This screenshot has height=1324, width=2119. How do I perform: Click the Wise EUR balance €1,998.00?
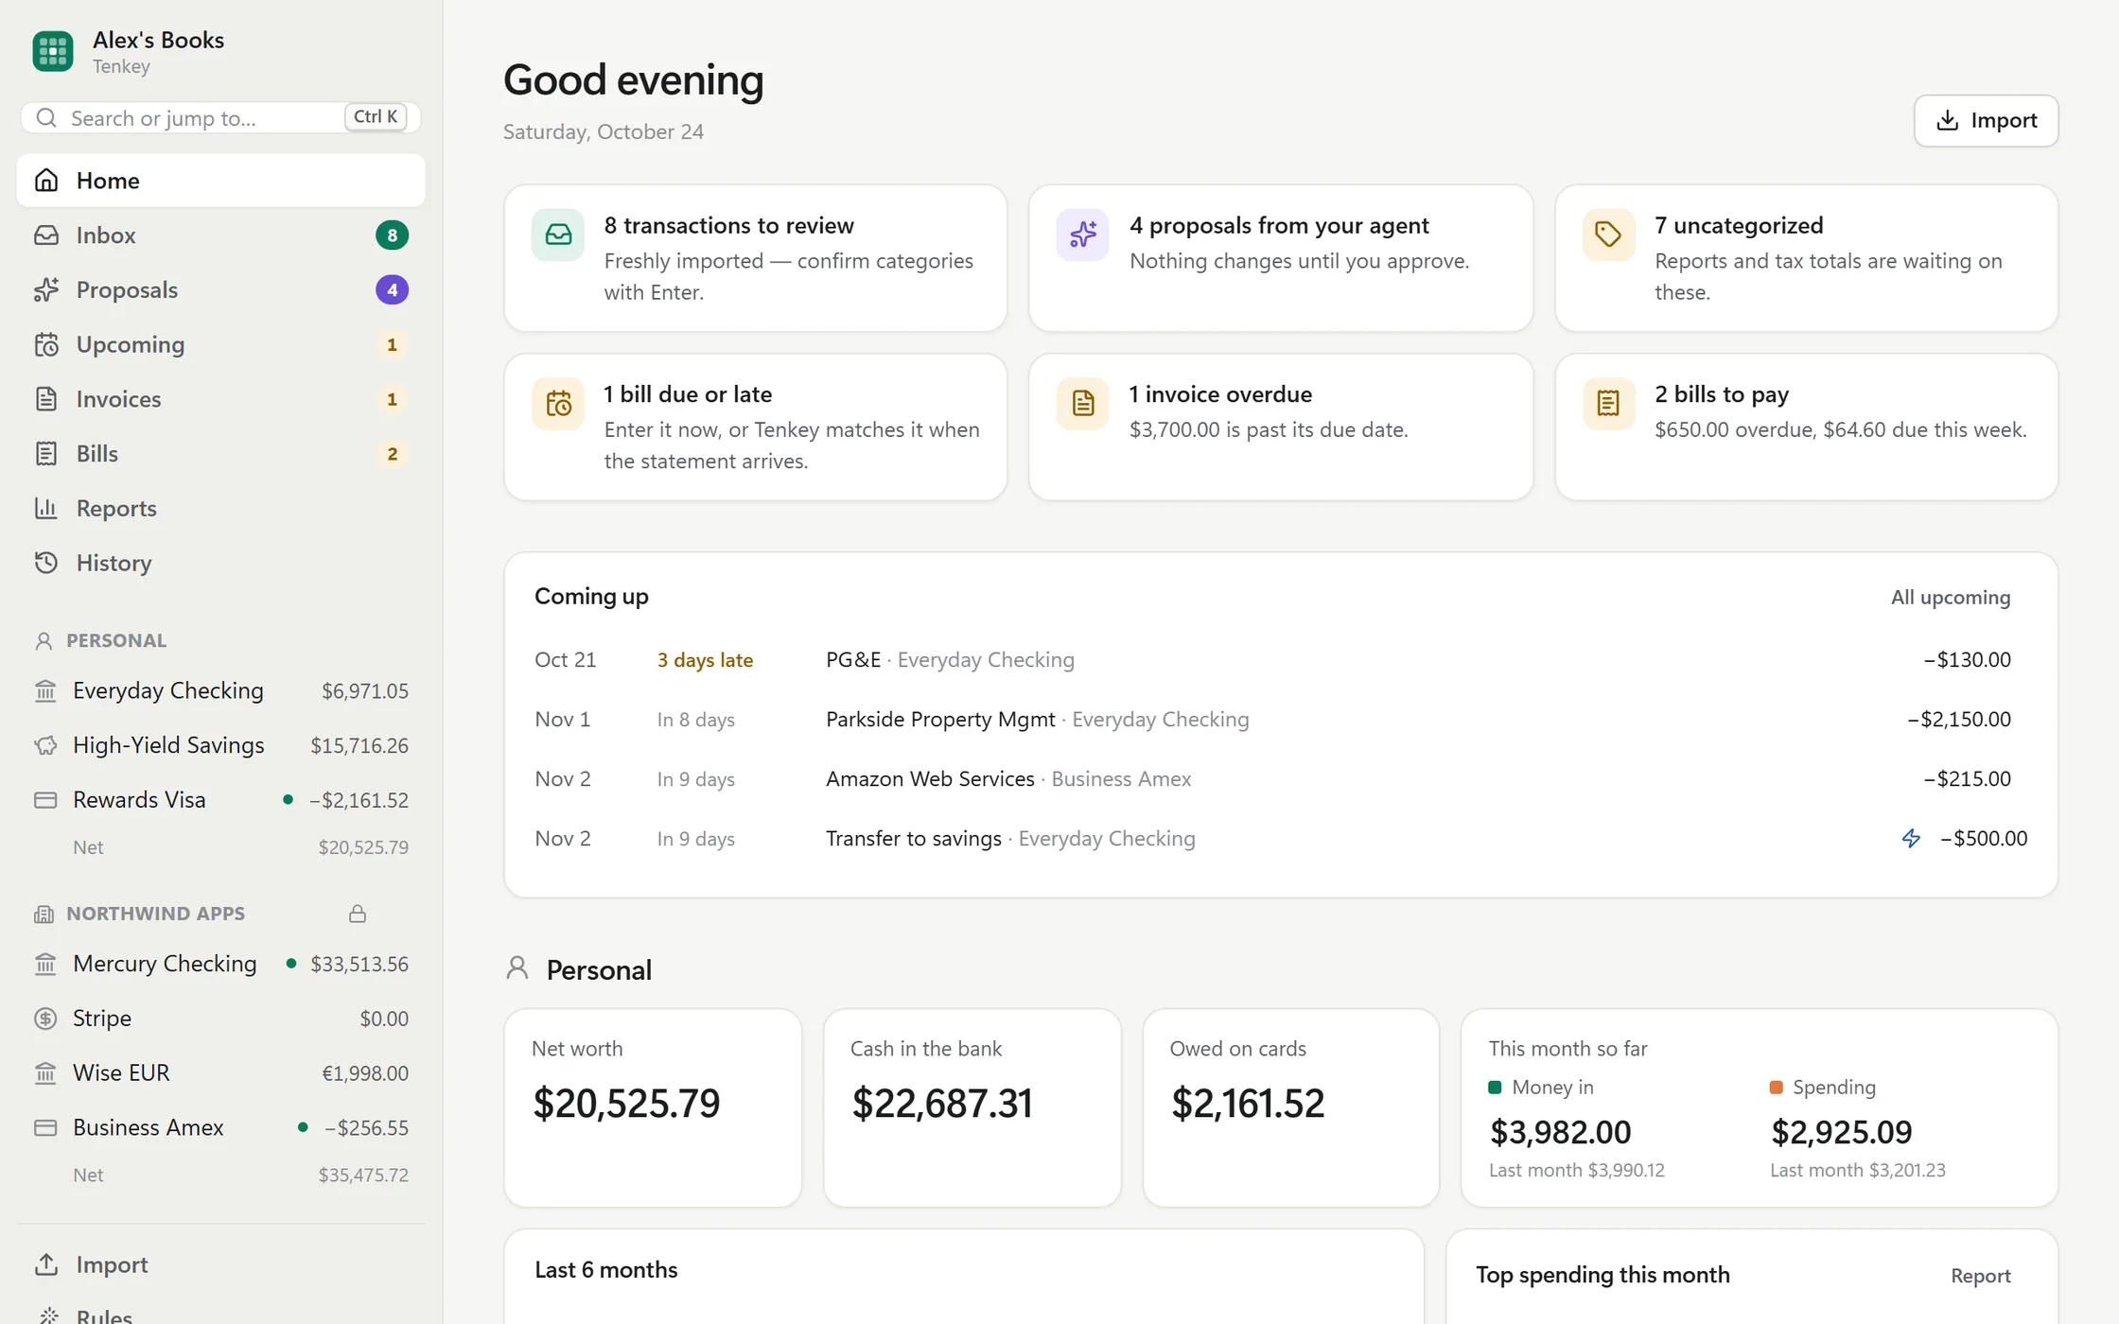coord(365,1073)
